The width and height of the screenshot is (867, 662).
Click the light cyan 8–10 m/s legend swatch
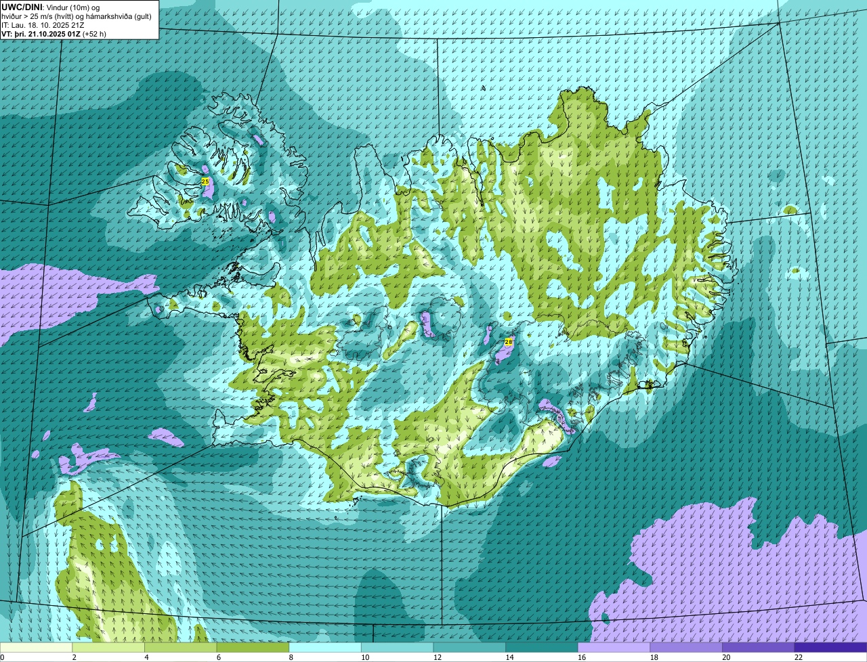pyautogui.click(x=325, y=648)
